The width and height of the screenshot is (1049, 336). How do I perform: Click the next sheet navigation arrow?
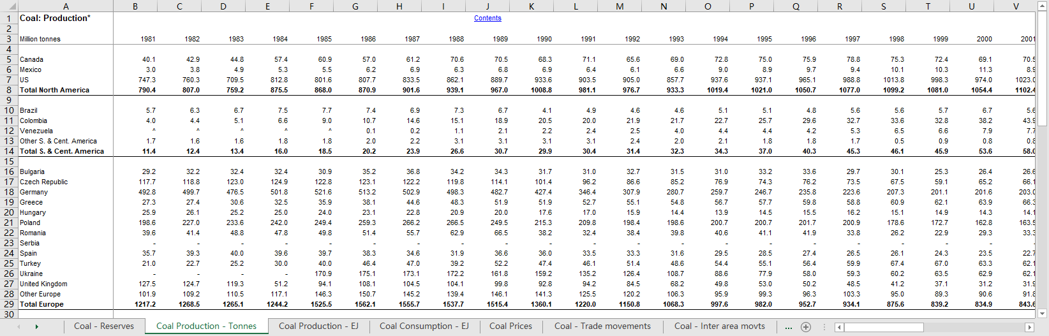click(37, 327)
